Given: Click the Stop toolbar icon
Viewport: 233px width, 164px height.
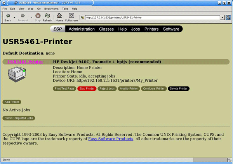Looking at the screenshot, I should coord(38,16).
